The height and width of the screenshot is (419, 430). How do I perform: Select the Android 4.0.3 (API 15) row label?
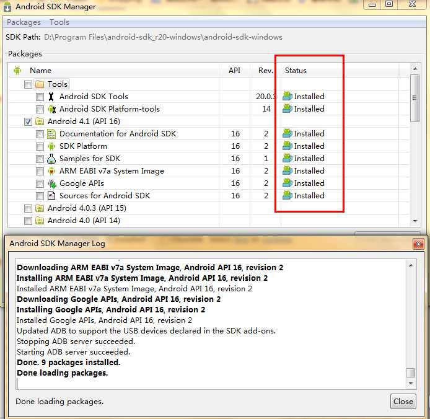(87, 208)
